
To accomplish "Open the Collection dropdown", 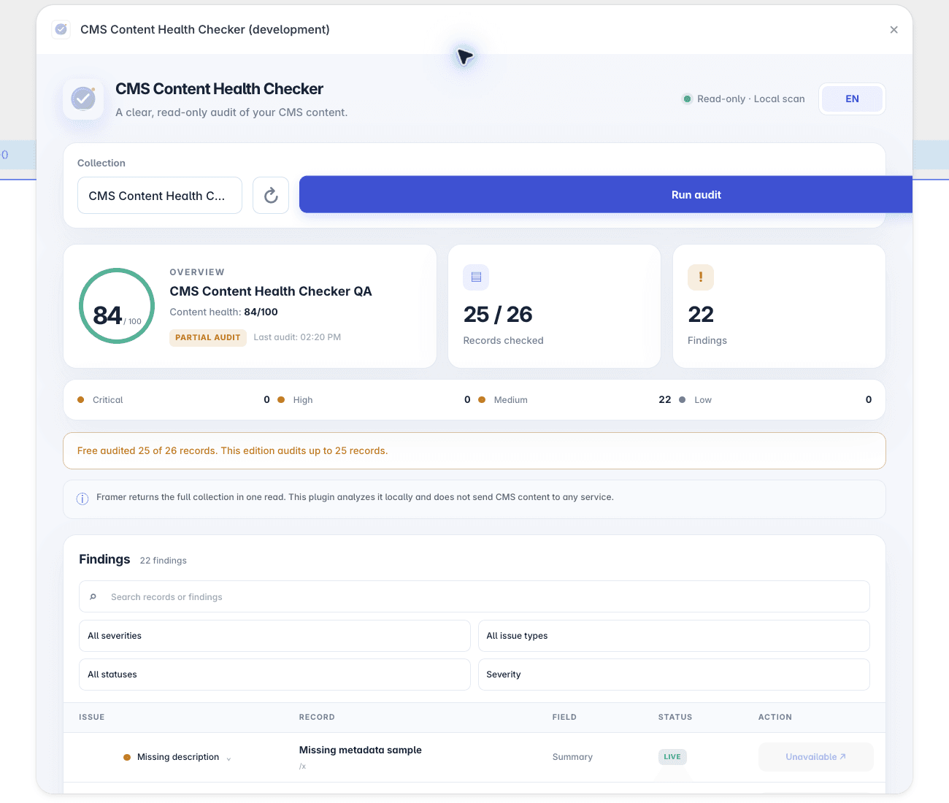I will point(160,195).
